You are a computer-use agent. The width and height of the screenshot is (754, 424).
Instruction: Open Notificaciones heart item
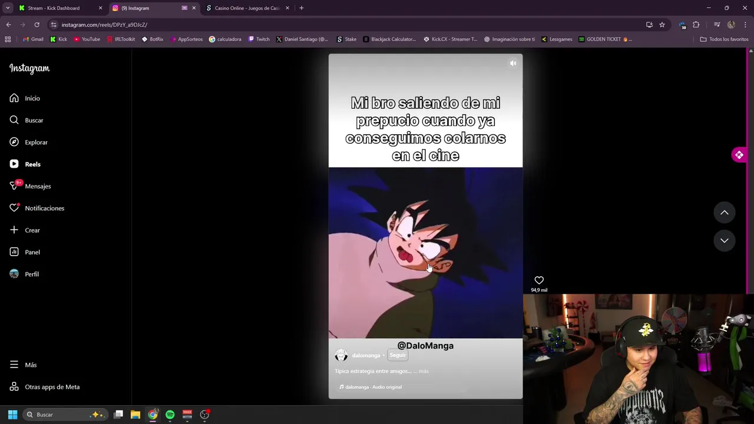click(37, 208)
